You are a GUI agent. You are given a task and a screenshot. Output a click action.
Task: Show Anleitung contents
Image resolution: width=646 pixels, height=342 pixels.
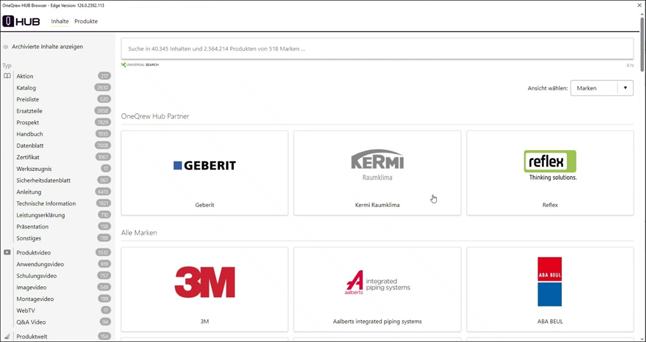[x=29, y=192]
